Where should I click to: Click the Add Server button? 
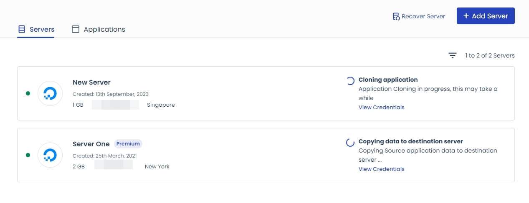486,16
